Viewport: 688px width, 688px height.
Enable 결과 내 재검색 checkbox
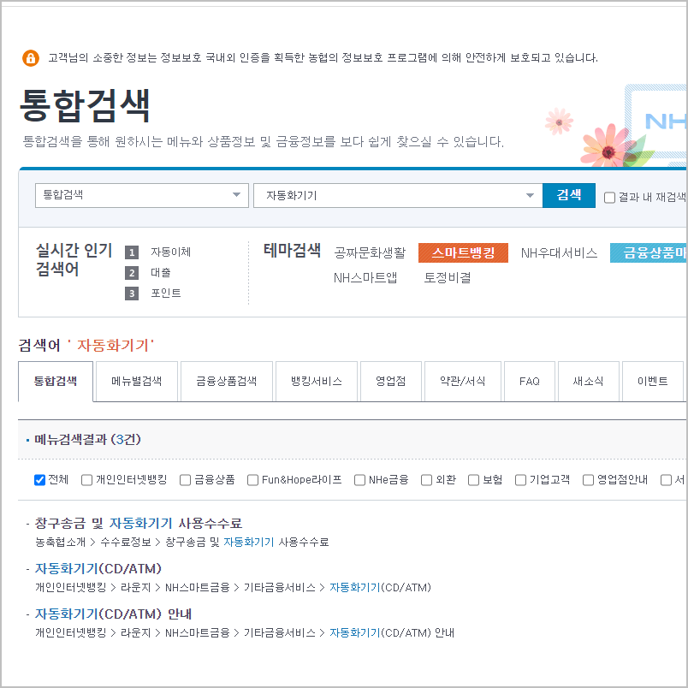[x=609, y=198]
